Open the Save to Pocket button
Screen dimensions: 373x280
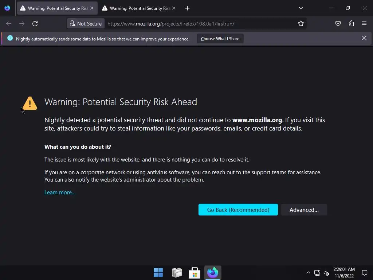click(338, 24)
